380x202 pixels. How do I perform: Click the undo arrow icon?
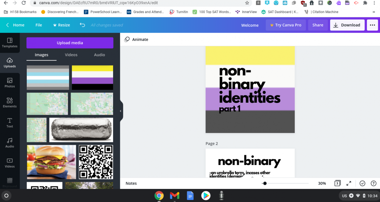click(83, 25)
